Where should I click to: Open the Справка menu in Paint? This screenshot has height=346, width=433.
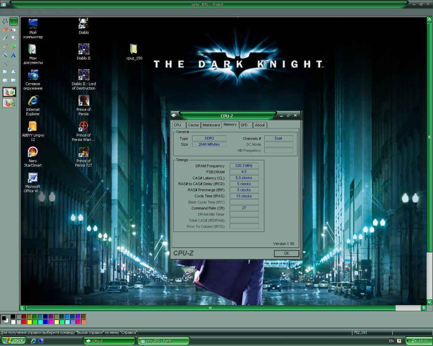pyautogui.click(x=85, y=12)
